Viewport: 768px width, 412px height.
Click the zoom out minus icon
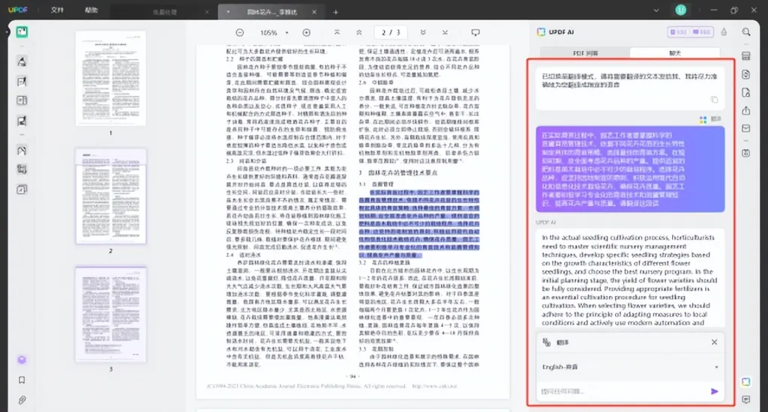coord(239,33)
